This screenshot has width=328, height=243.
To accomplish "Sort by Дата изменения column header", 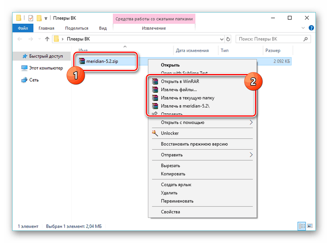I will [x=192, y=50].
